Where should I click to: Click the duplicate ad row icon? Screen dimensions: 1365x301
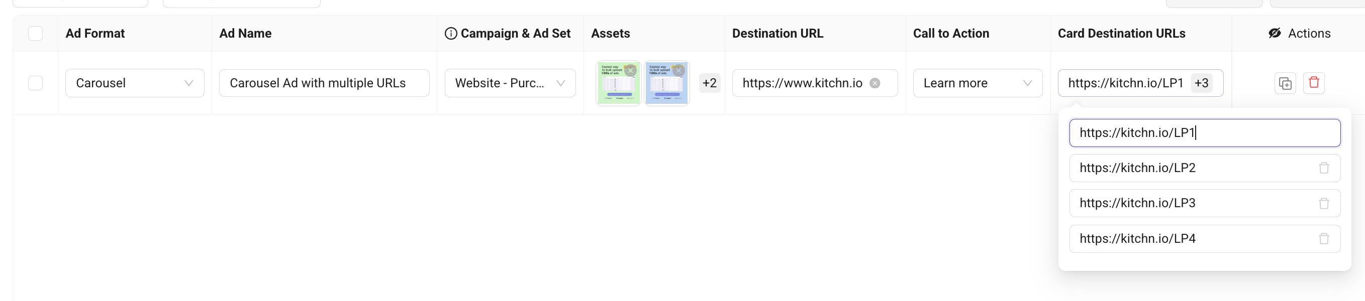tap(1285, 83)
